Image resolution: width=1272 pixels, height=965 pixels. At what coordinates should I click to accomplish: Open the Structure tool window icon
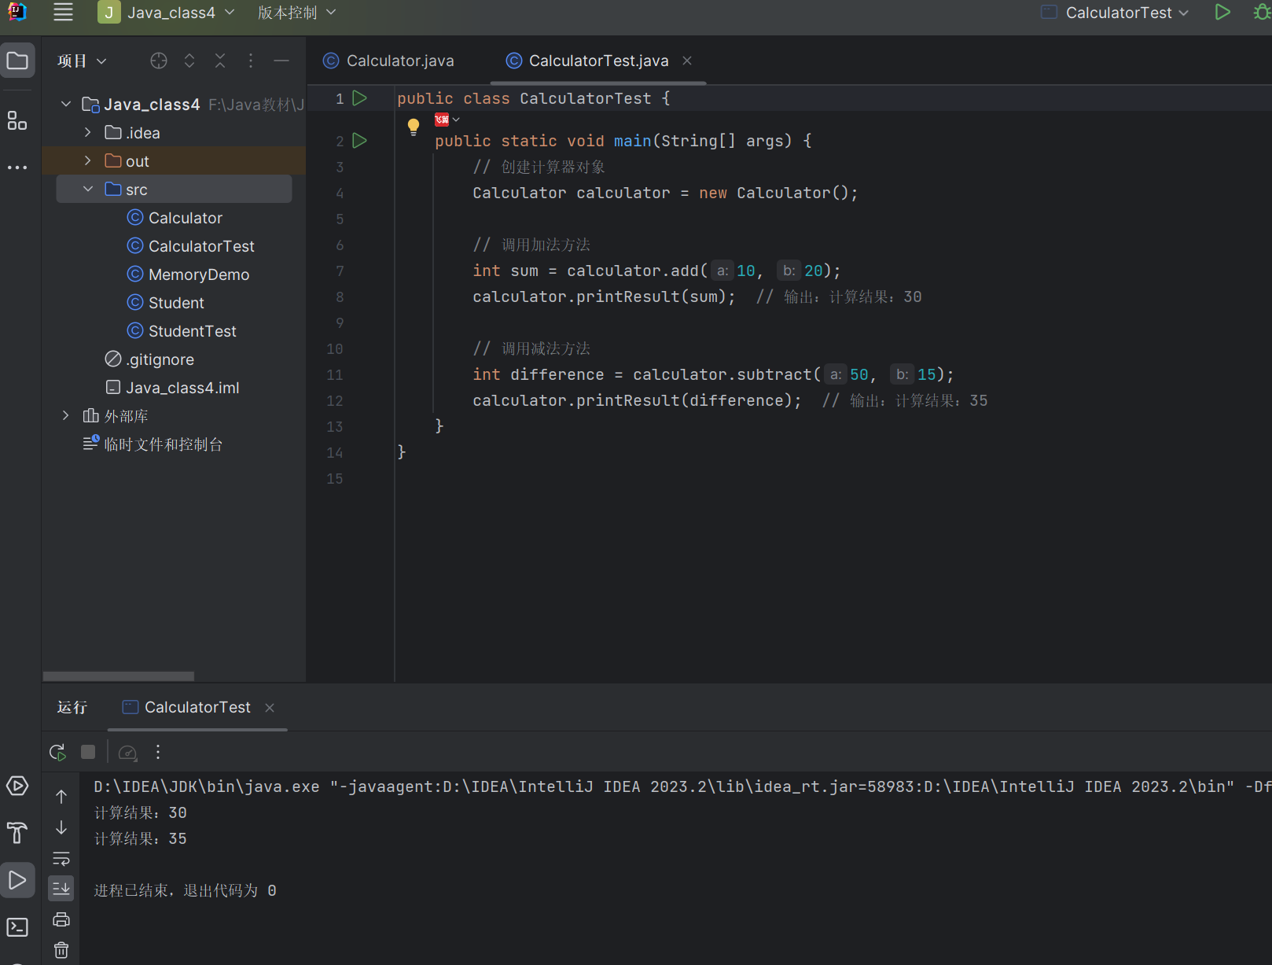point(17,120)
